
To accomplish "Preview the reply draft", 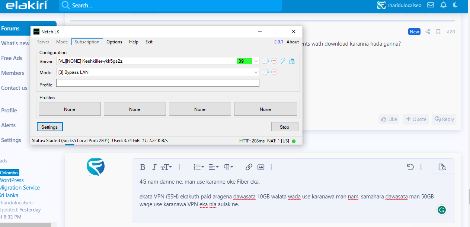I will (x=442, y=167).
